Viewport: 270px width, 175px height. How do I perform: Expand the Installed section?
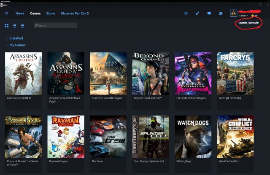click(x=16, y=38)
